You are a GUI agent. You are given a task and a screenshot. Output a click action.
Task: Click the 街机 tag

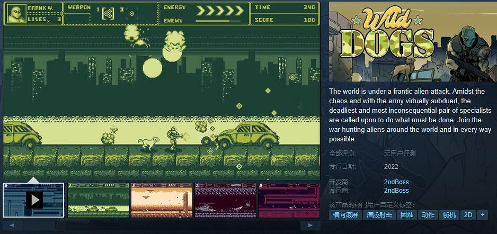click(x=449, y=215)
